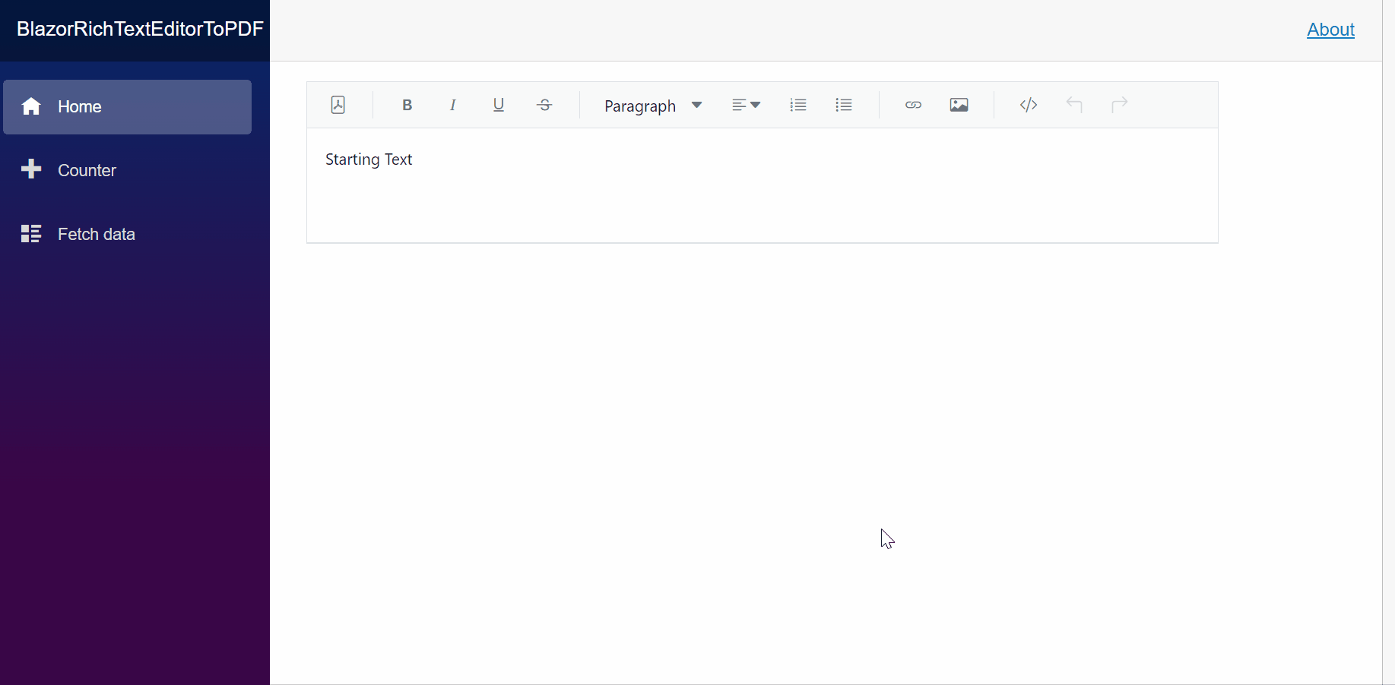1395x685 pixels.
Task: Click the BlazorRichTextEditorToPDF brand title
Action: click(140, 29)
